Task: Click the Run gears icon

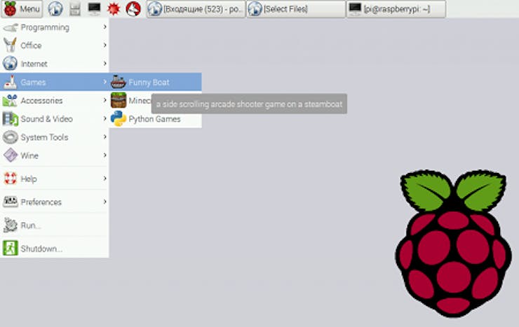Action: coord(11,225)
